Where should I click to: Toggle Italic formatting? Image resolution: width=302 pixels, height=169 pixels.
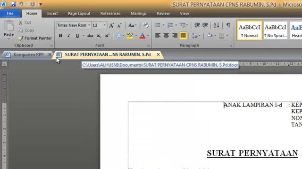tap(68, 36)
